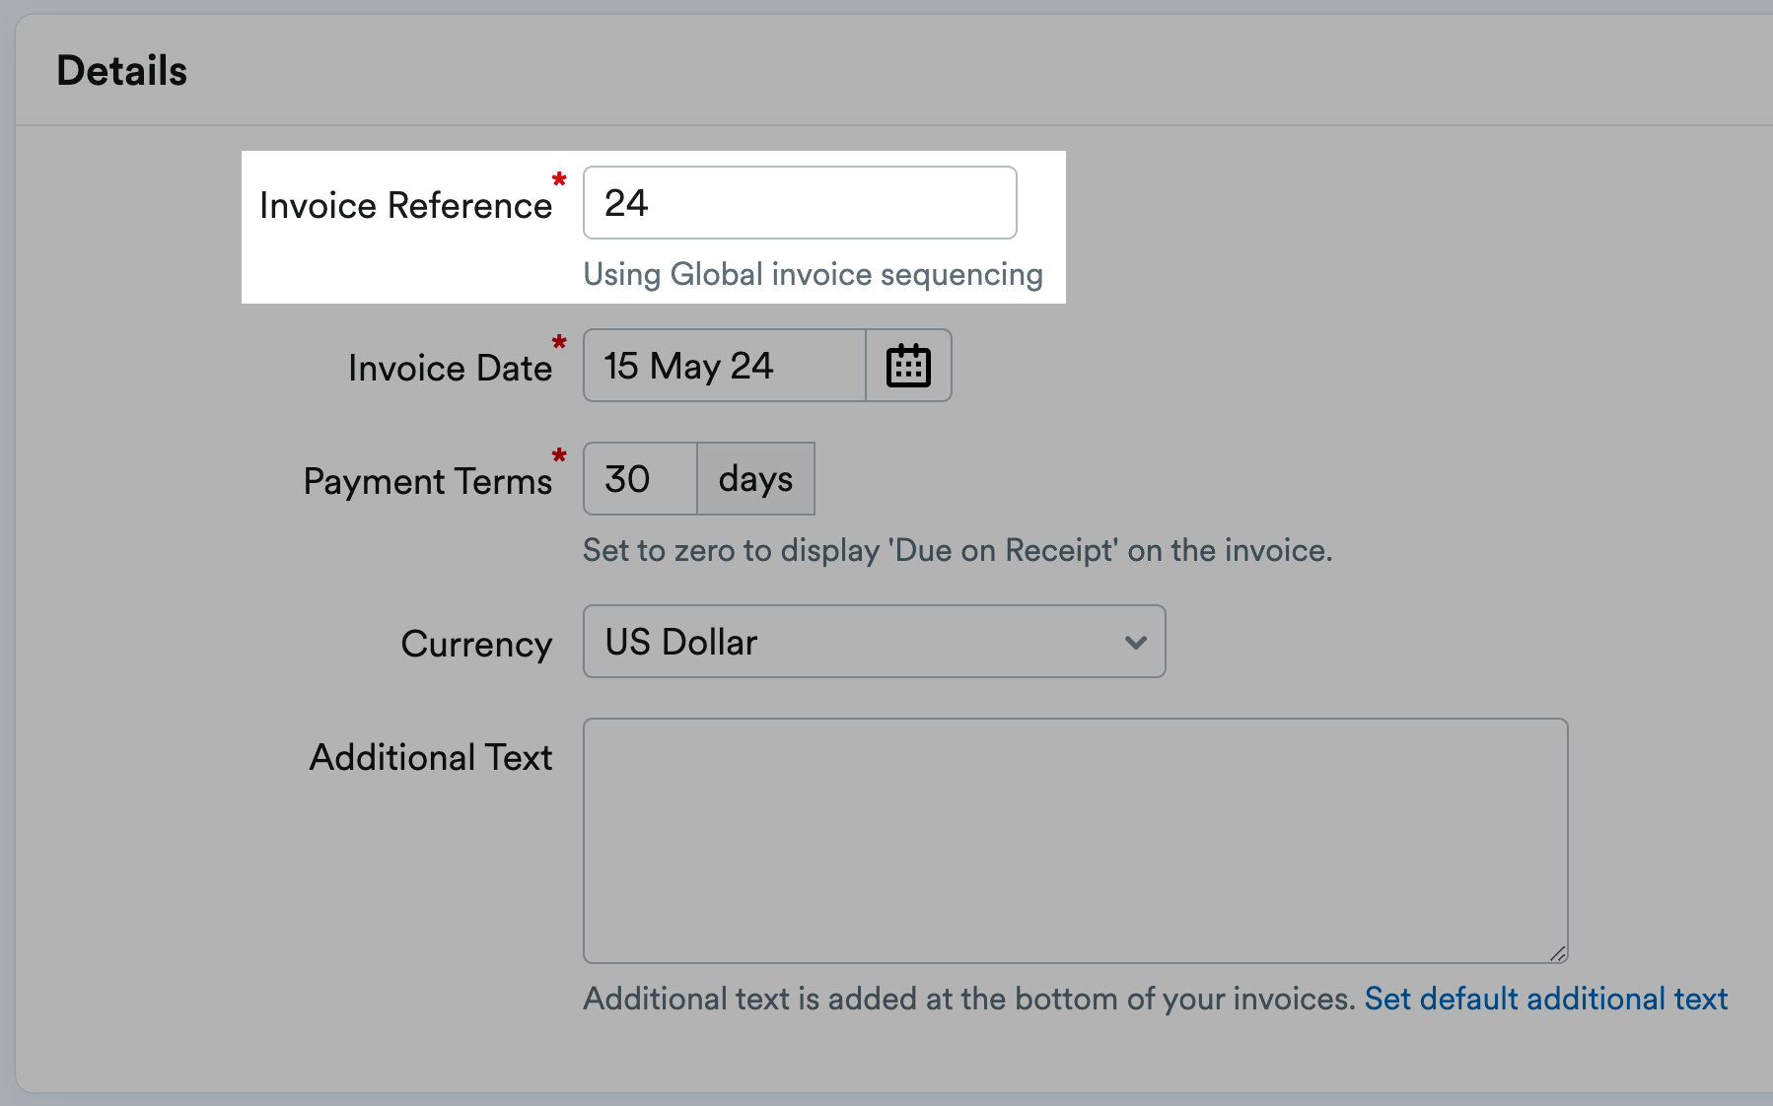1773x1106 pixels.
Task: Click the Details section header
Action: pyautogui.click(x=121, y=69)
